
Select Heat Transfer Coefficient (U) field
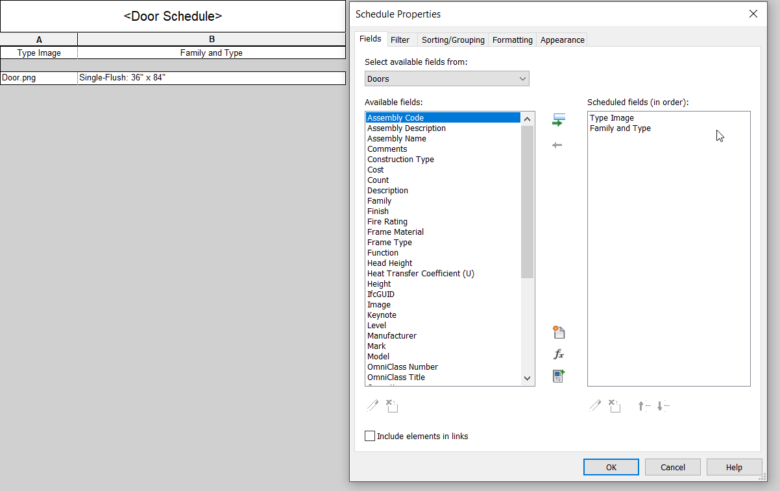point(443,274)
